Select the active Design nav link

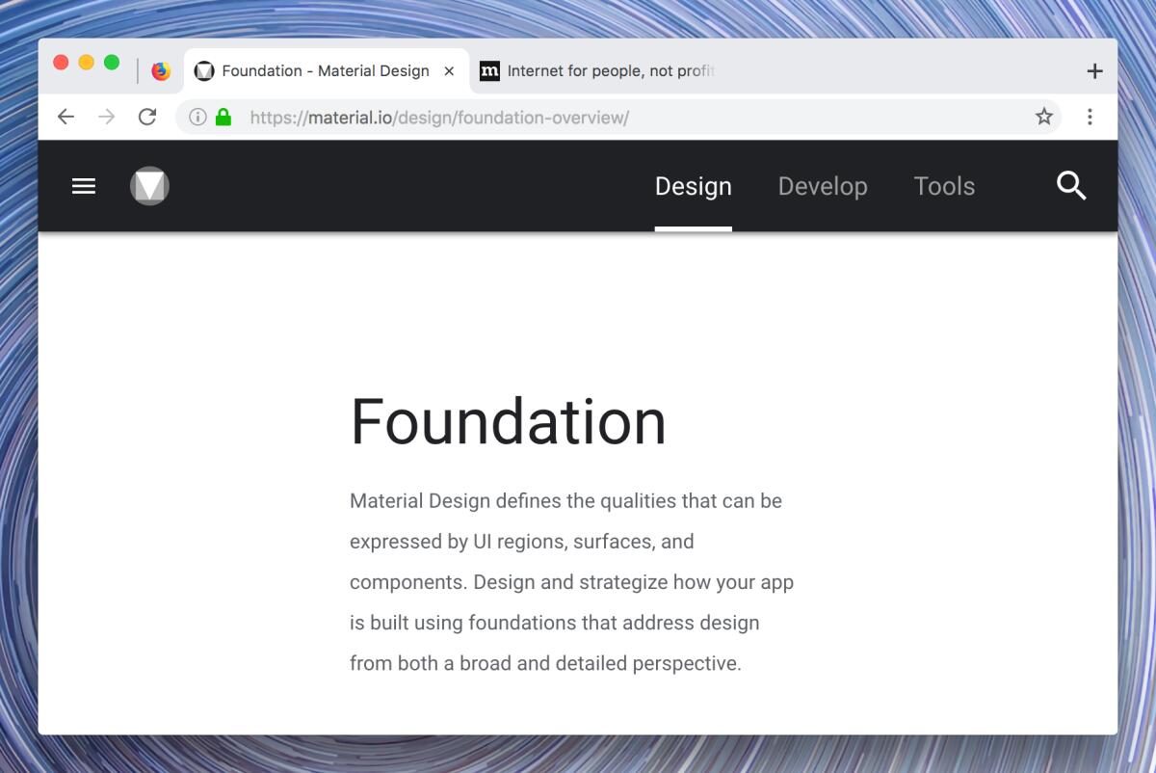click(693, 186)
